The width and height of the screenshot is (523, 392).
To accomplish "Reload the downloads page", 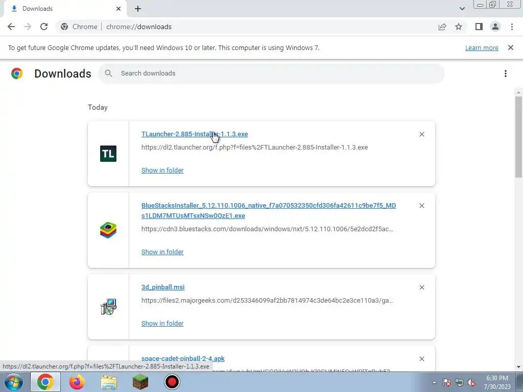I will 44,27.
